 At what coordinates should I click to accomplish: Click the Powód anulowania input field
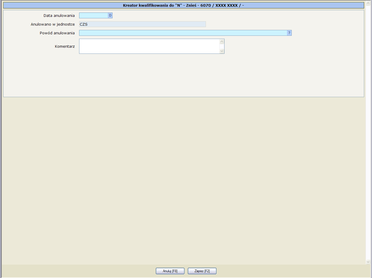click(183, 33)
